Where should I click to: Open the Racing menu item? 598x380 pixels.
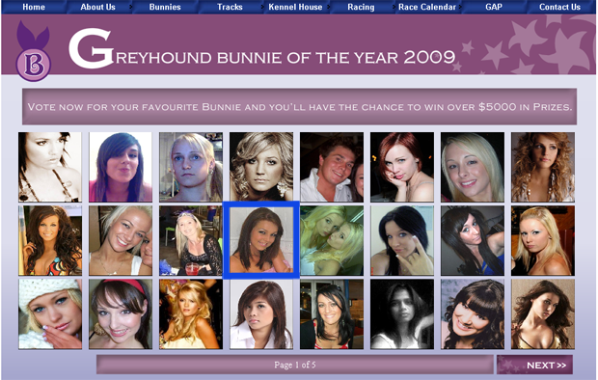[x=361, y=7]
